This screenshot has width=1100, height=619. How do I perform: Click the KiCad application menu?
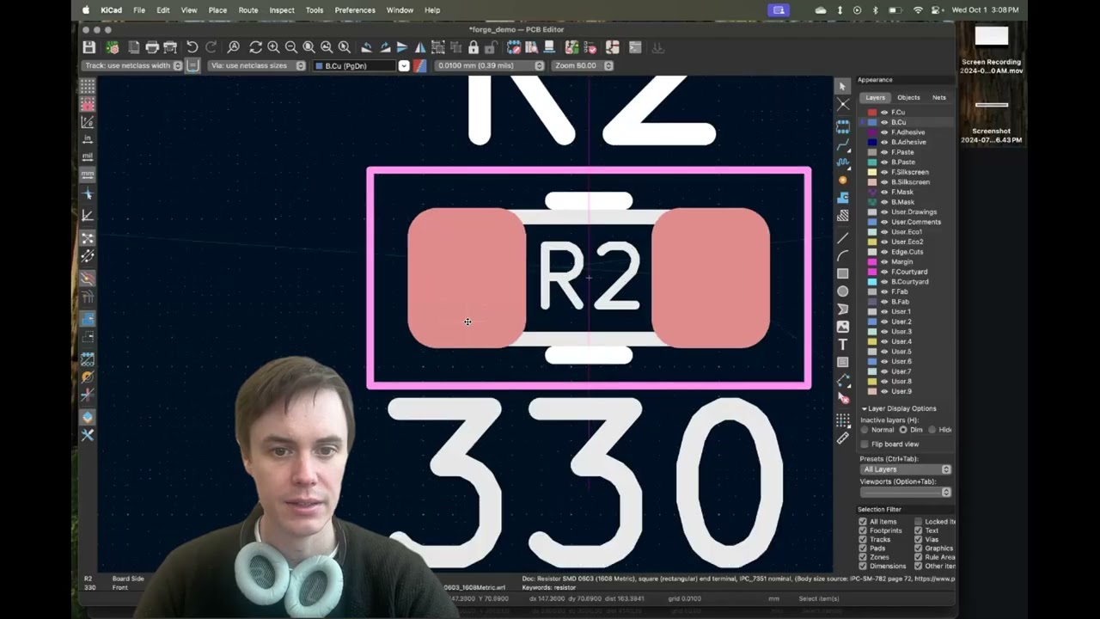[x=111, y=10]
